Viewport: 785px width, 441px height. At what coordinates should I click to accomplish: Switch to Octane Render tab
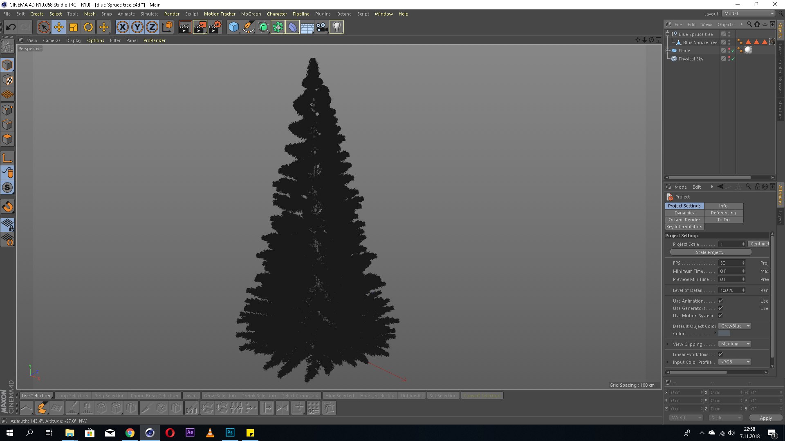684,220
